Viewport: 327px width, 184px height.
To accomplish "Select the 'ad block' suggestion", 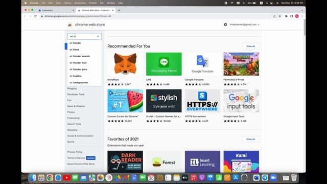I will (84, 50).
